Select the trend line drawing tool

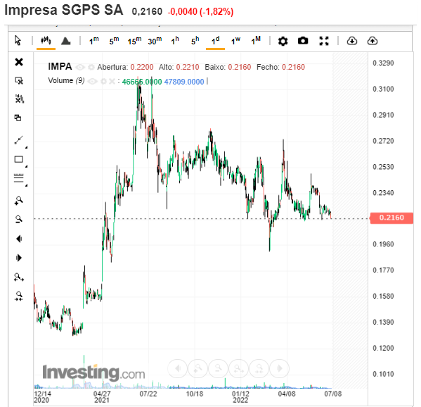point(18,140)
